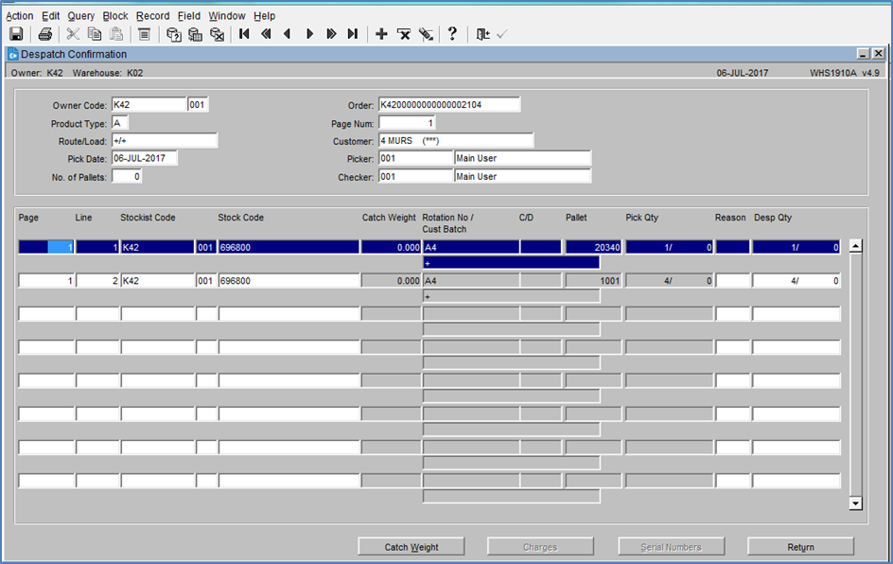Click the Remove Record toolbar icon
The image size is (893, 564).
point(404,34)
